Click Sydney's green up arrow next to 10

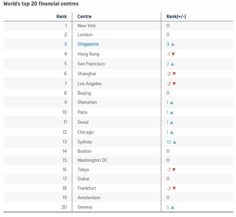click(x=175, y=142)
